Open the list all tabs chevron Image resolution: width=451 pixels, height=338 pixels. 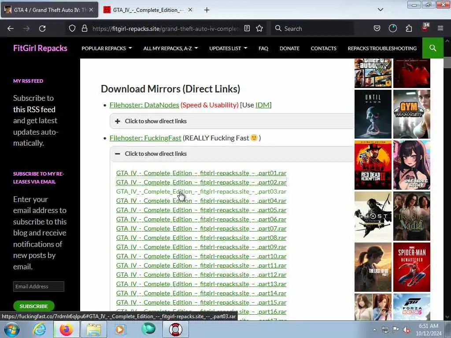coord(380,10)
